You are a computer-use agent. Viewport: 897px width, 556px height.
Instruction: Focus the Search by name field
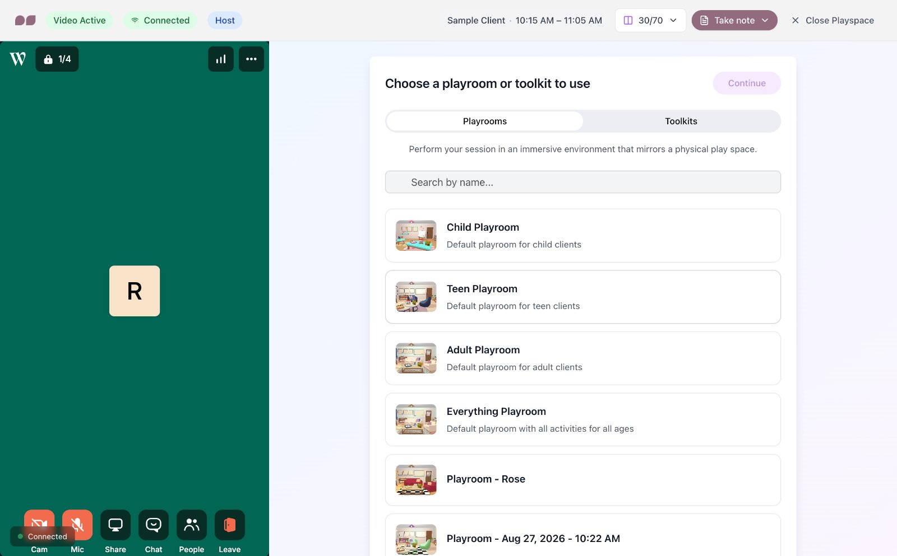coord(583,182)
